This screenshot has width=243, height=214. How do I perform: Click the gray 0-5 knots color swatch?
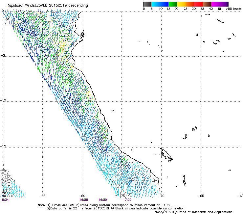pyautogui.click(x=147, y=4)
